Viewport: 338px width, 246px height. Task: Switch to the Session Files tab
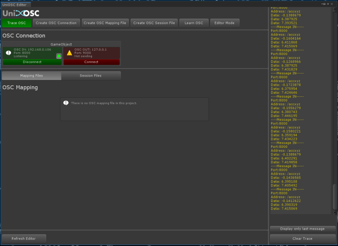[x=91, y=76]
